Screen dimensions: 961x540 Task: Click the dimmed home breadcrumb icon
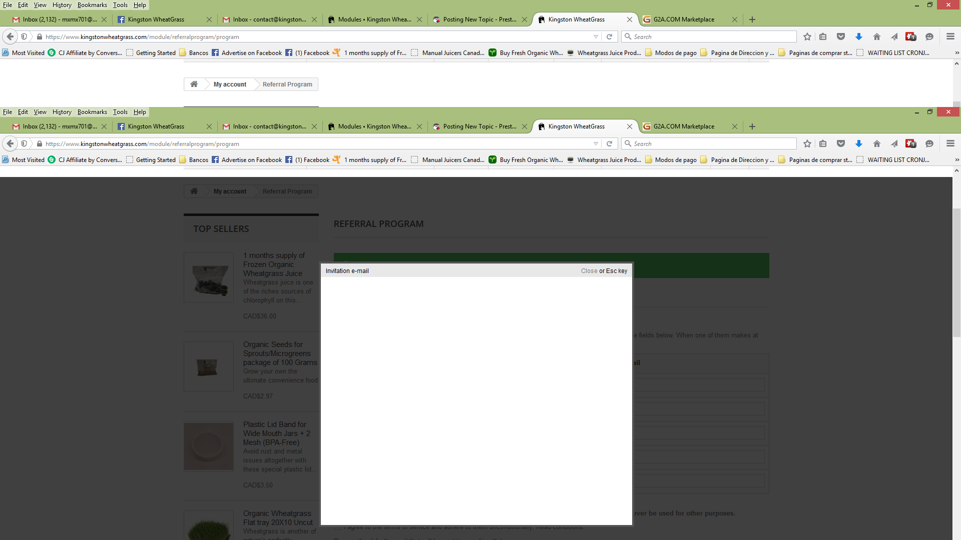[194, 191]
